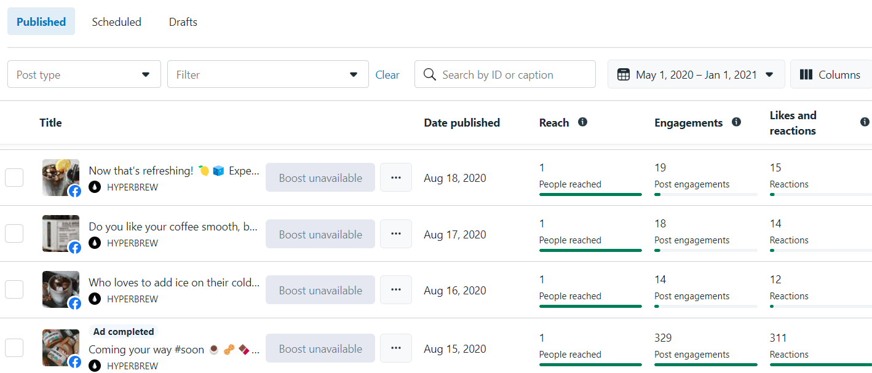Click the search magnifier icon
The width and height of the screenshot is (872, 373).
click(x=430, y=75)
